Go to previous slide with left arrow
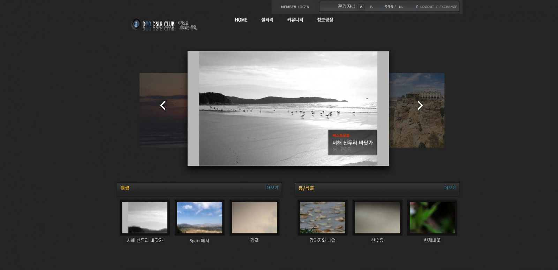The width and height of the screenshot is (558, 270). (163, 105)
